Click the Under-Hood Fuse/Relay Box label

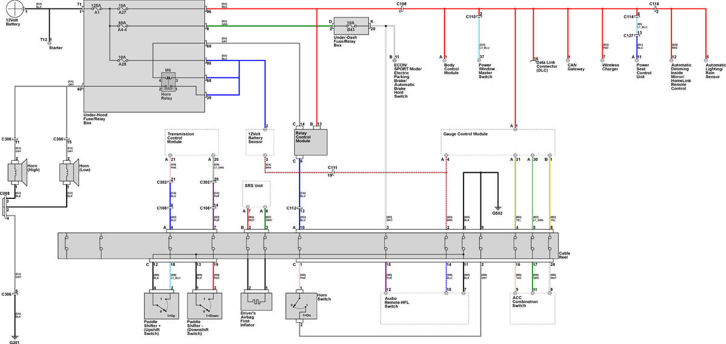(96, 118)
